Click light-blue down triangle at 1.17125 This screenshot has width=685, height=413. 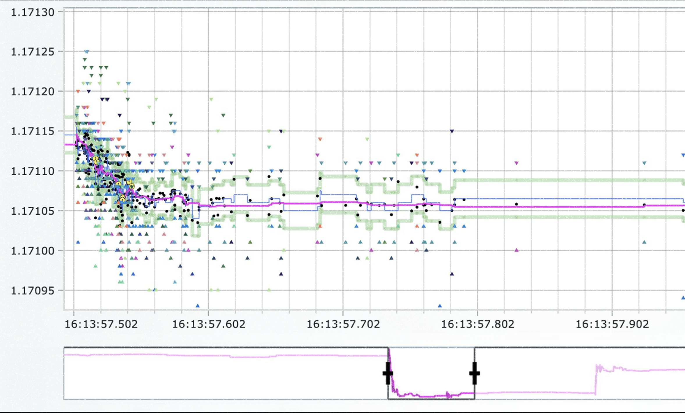[86, 52]
